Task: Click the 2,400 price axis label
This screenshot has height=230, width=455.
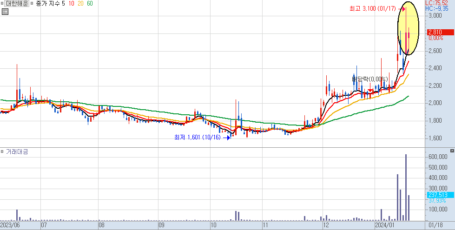Action: tap(435, 68)
